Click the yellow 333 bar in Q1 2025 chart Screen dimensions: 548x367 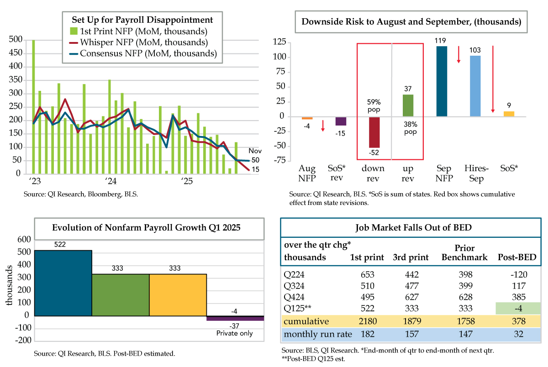tap(178, 294)
